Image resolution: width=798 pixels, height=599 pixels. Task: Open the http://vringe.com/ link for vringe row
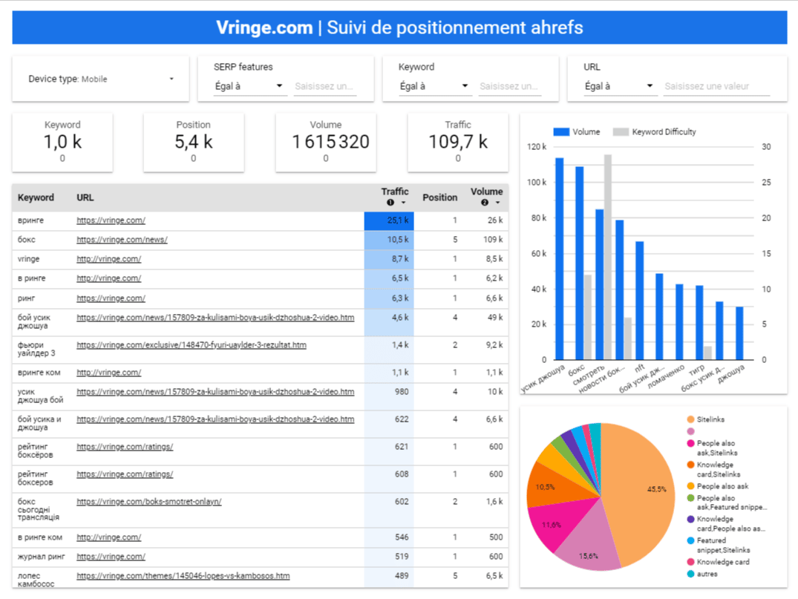(109, 259)
